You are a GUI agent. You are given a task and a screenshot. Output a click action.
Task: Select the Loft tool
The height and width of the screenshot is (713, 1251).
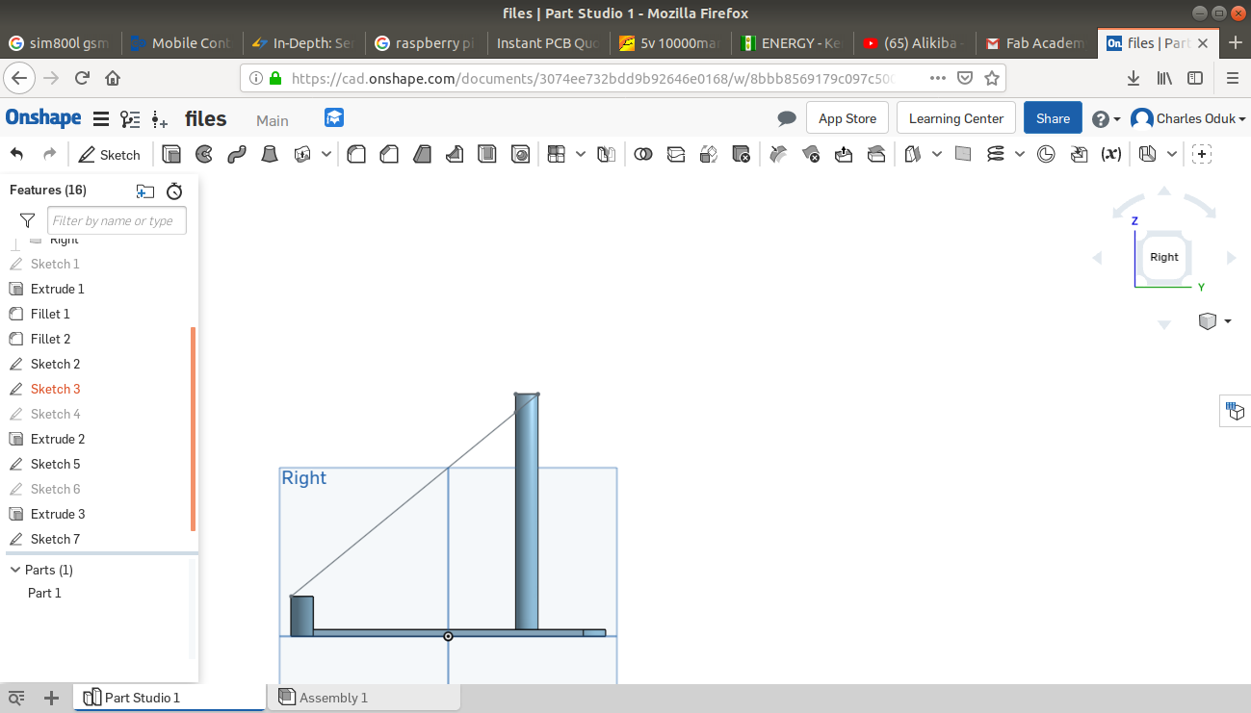[x=270, y=154]
